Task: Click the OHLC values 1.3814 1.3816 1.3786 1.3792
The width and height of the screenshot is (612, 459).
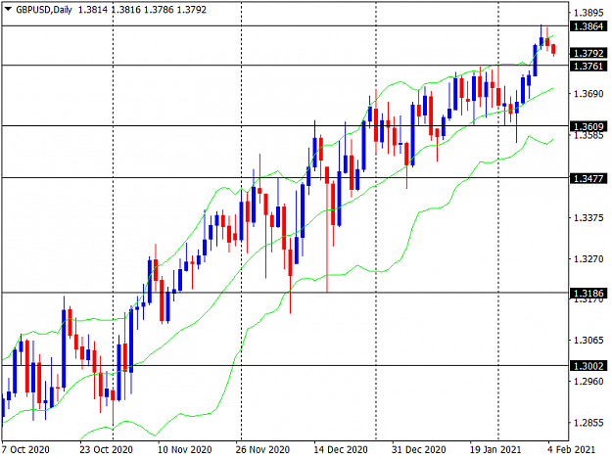Action: point(142,10)
